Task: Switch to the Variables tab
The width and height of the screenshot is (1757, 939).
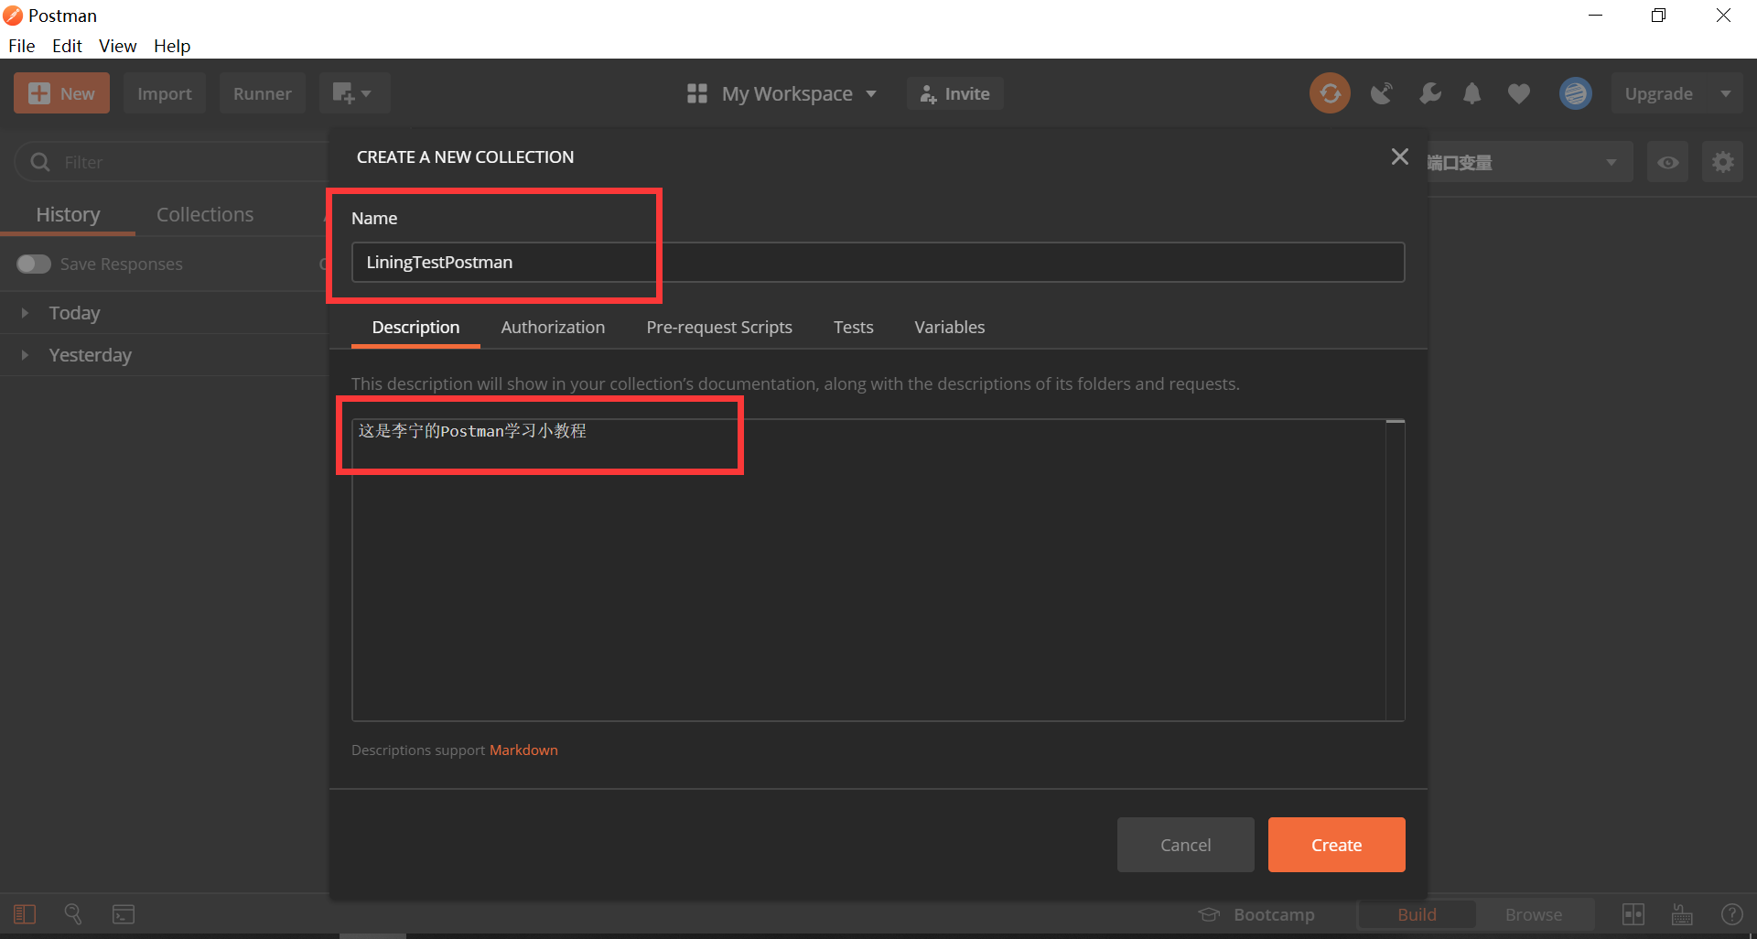Action: [x=950, y=327]
